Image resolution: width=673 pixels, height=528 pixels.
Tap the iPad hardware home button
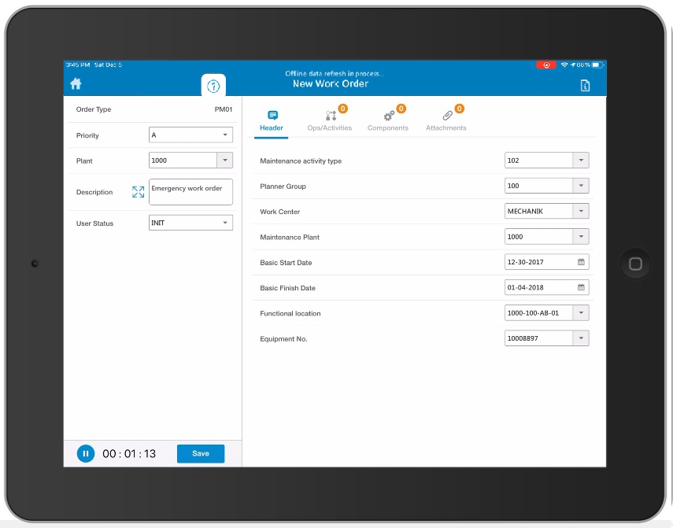(635, 264)
